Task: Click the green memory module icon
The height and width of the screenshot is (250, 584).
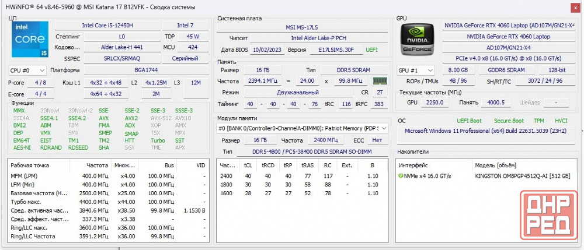Action: point(380,81)
